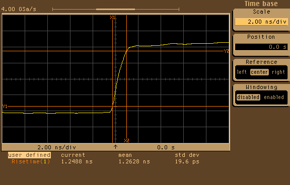
Task: Click the Y1 cursor marker label
Action: 5,107
